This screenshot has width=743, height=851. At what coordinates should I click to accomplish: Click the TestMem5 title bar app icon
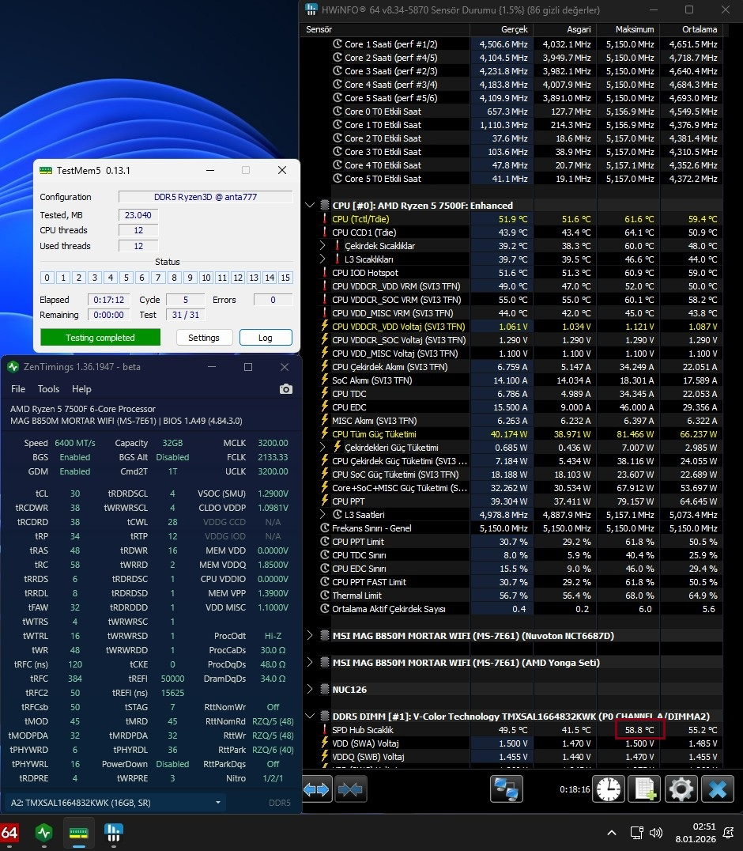tap(46, 170)
